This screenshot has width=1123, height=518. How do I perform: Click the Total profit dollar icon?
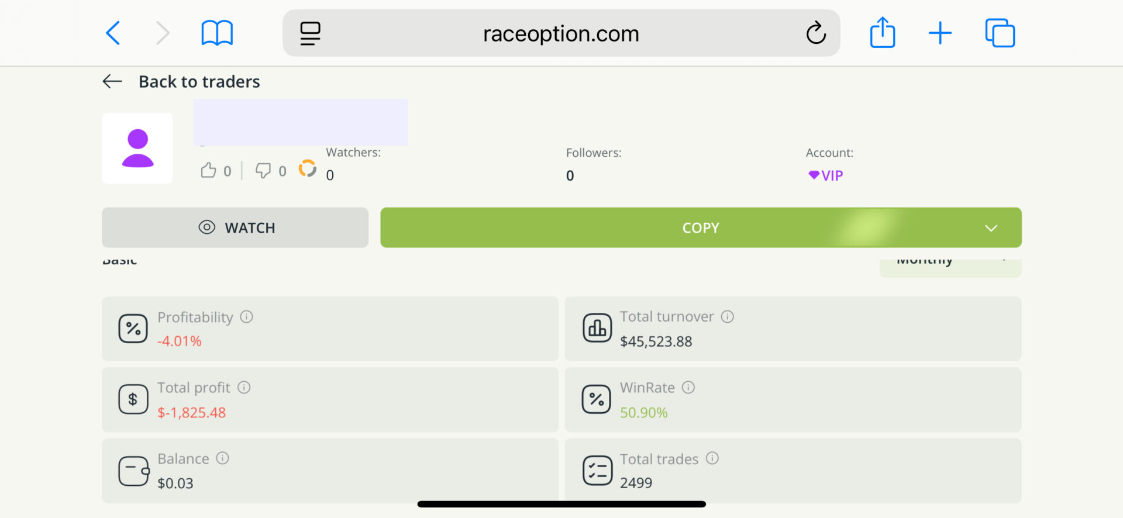[x=133, y=399]
